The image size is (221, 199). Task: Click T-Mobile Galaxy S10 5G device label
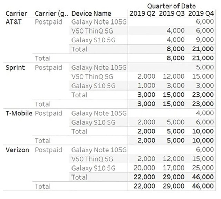click(93, 122)
